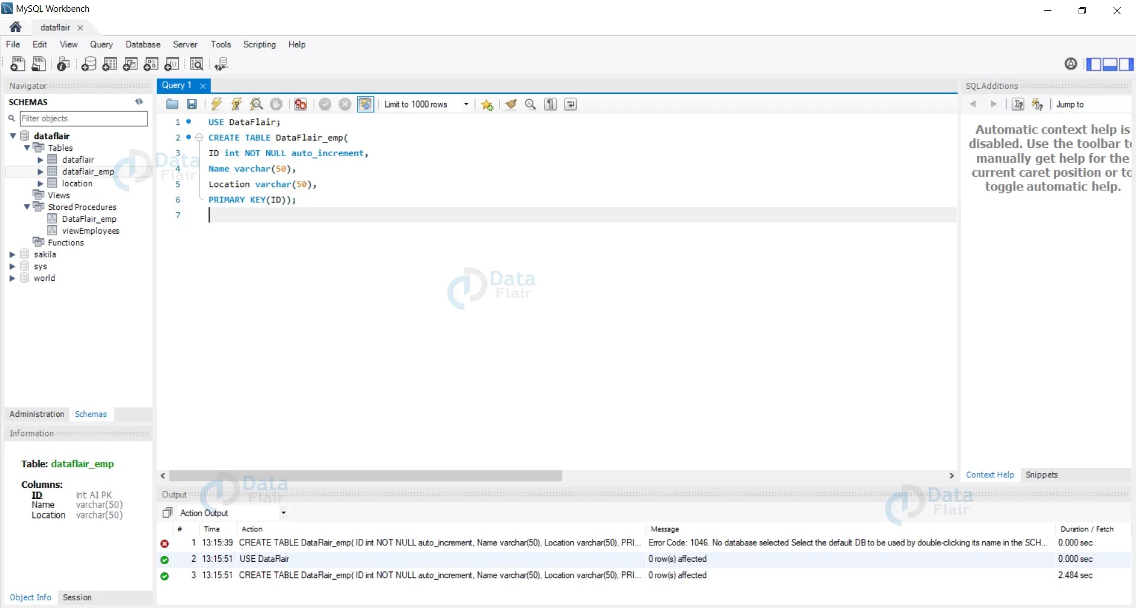Toggle word wrapping in the SQL editor

click(x=570, y=104)
